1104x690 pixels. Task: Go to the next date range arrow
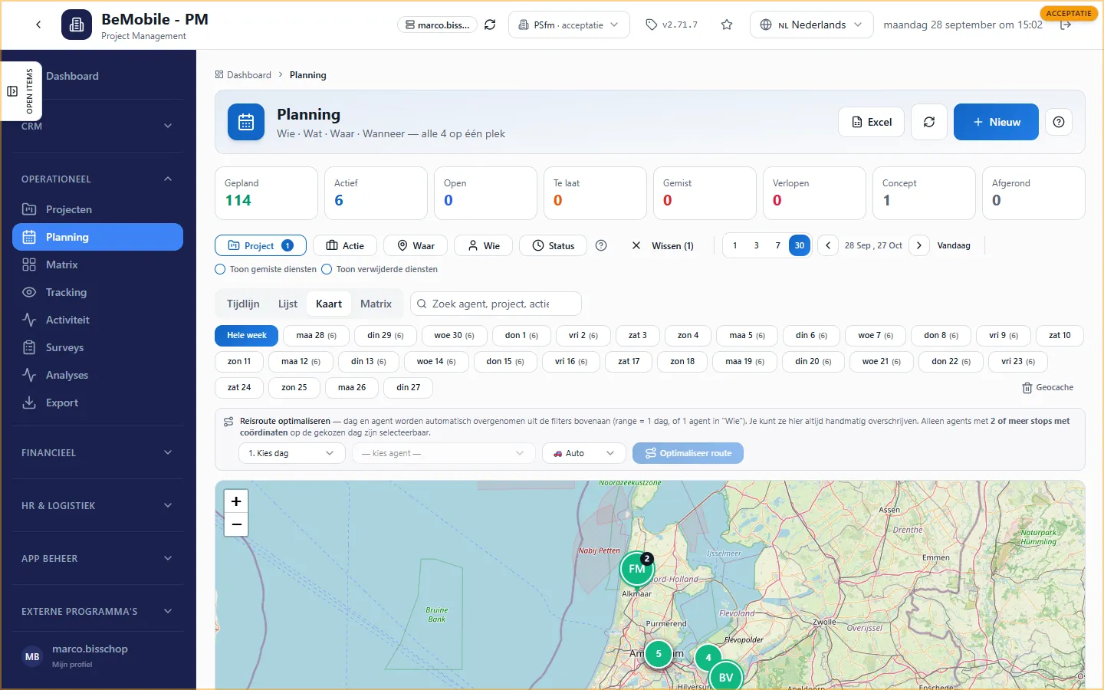point(919,245)
